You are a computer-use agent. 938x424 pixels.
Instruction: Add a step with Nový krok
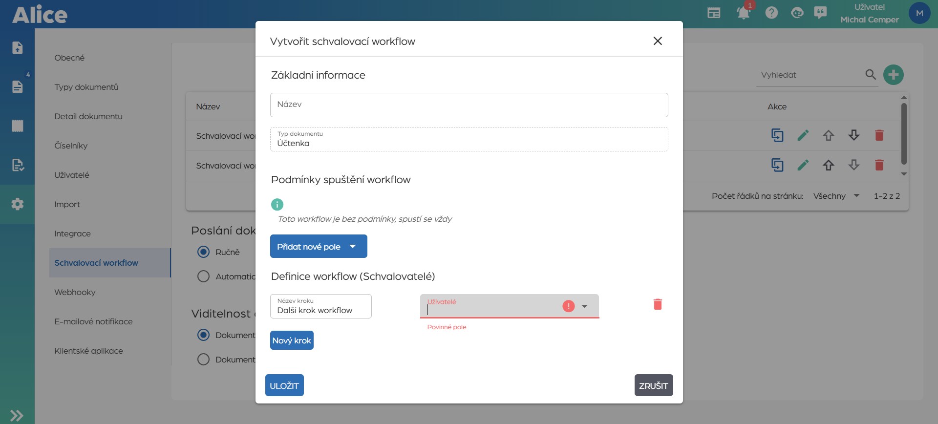click(292, 340)
